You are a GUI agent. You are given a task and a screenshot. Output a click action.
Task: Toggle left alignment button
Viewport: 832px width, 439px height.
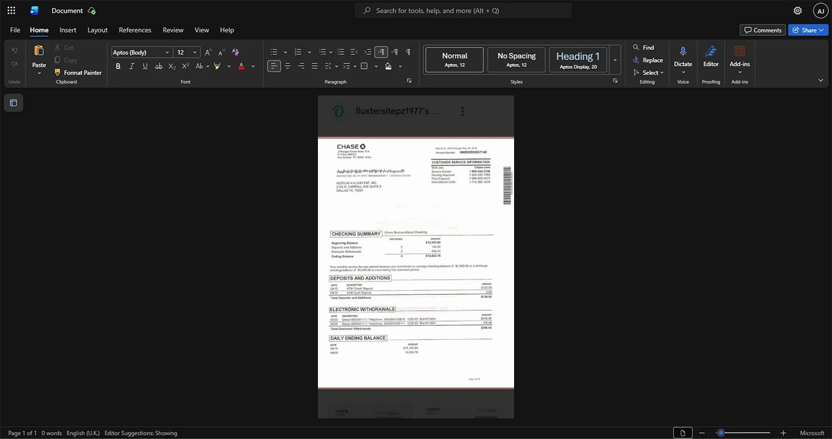point(274,66)
